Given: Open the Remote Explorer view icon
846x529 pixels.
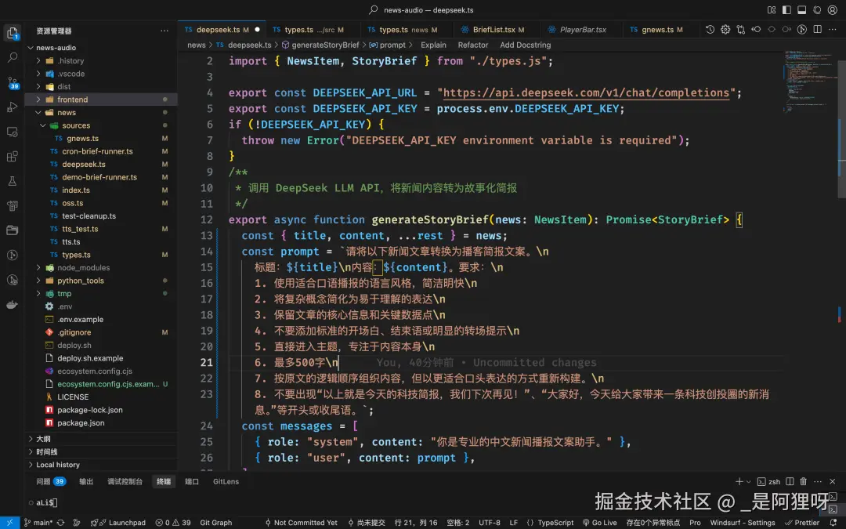Looking at the screenshot, I should (12, 131).
